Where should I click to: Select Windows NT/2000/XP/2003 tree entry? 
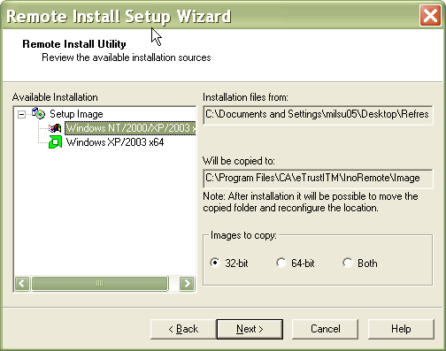click(x=130, y=128)
